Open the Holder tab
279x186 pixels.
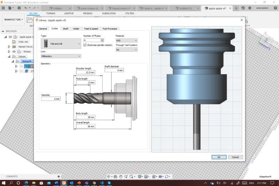click(x=76, y=29)
